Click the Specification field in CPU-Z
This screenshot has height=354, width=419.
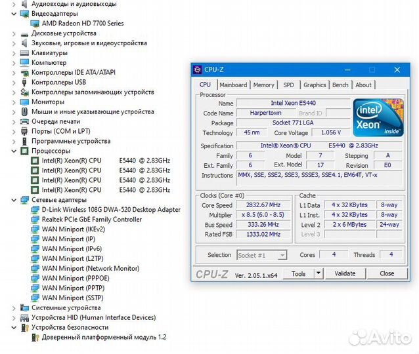tap(319, 146)
